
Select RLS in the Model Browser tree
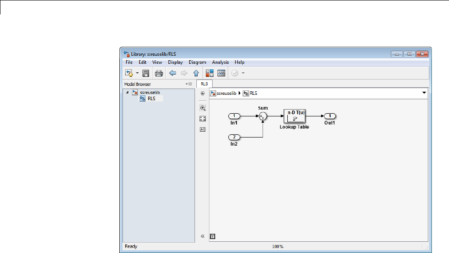pos(151,98)
